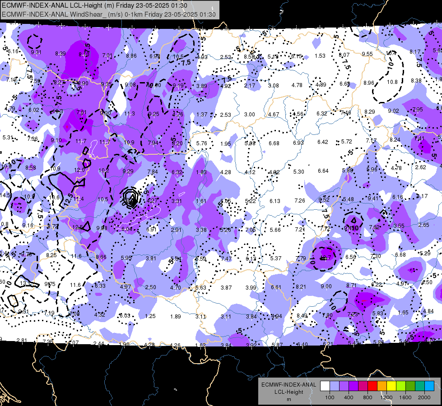Click the shear value '6.50'
This screenshot has width=442, height=406.
click(x=351, y=257)
